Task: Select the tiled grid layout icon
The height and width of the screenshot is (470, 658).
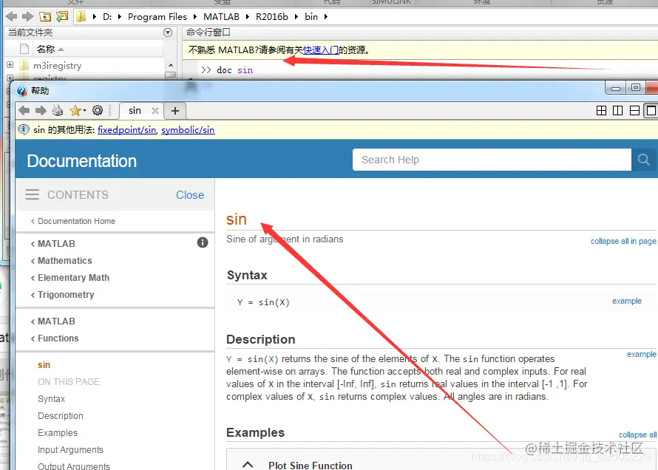Action: point(601,111)
